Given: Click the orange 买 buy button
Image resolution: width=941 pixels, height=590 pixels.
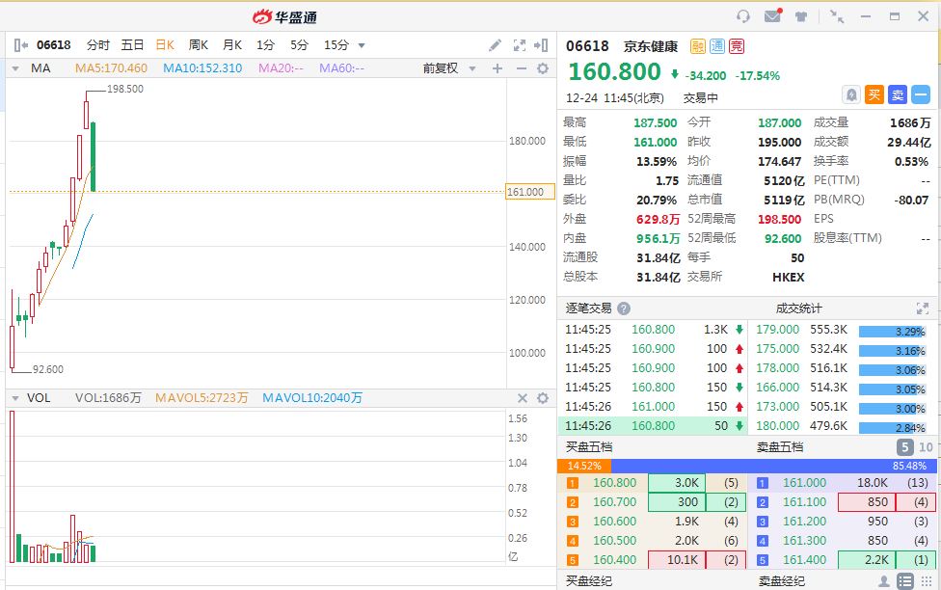Looking at the screenshot, I should (x=874, y=94).
